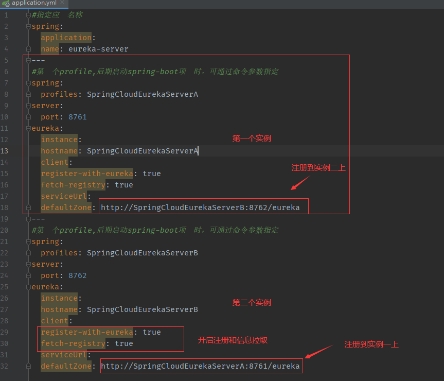Collapse the comment block at line 1
444x381 pixels.
tap(28, 15)
